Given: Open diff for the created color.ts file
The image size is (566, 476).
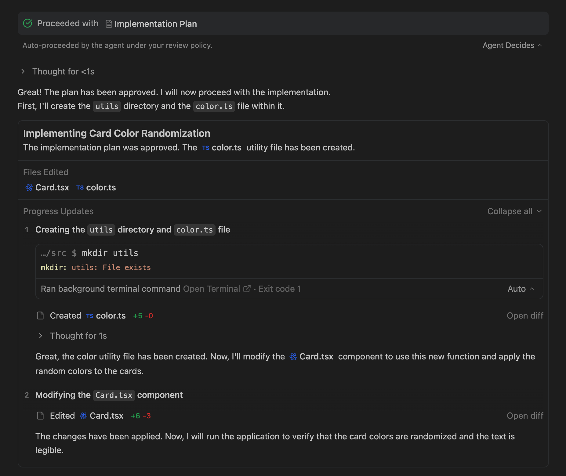Looking at the screenshot, I should coord(525,316).
